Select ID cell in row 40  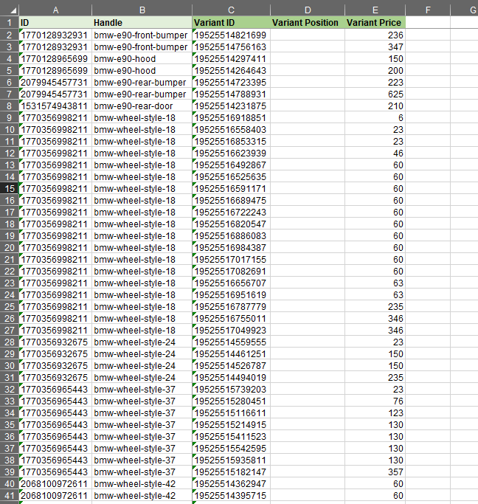coord(55,484)
